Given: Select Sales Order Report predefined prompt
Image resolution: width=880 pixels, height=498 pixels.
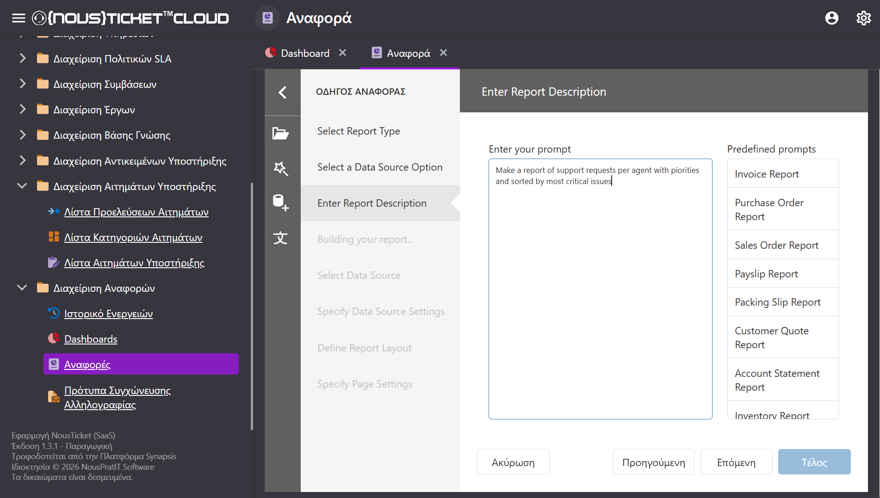Looking at the screenshot, I should [x=783, y=245].
